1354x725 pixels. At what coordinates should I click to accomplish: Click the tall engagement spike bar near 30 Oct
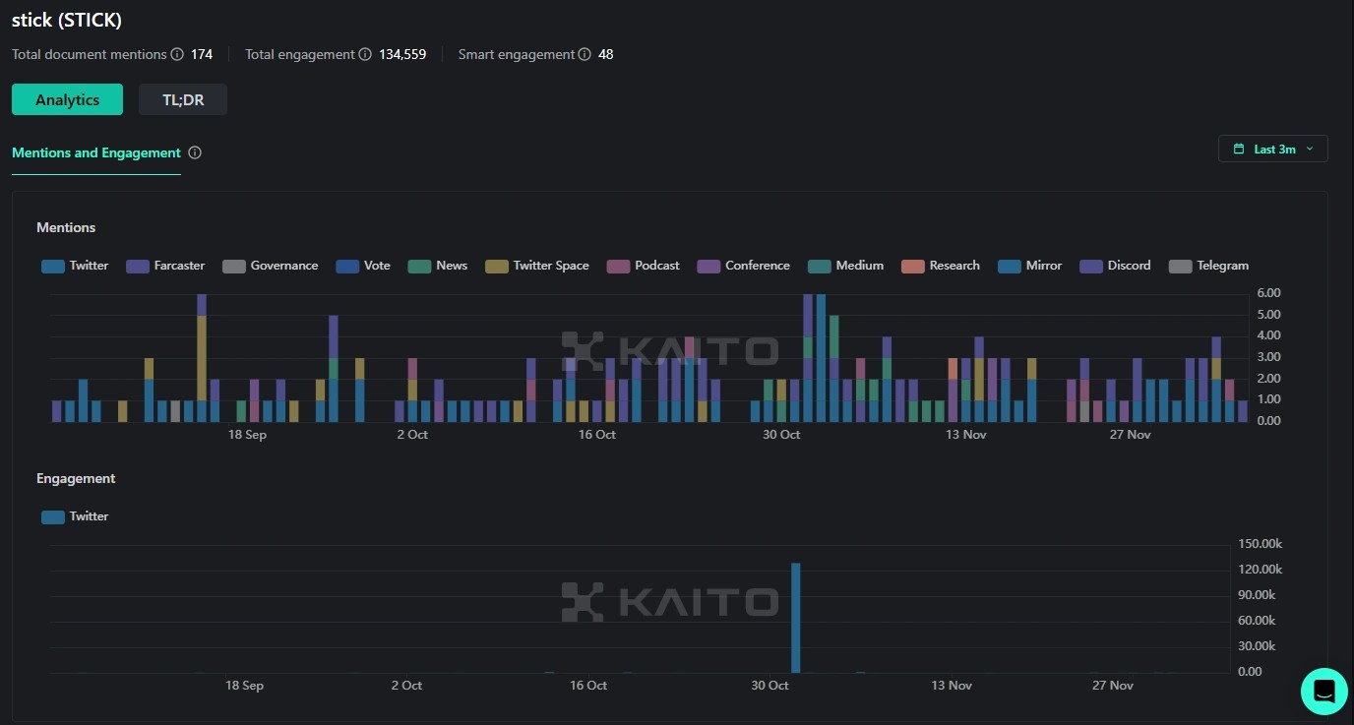tap(796, 618)
